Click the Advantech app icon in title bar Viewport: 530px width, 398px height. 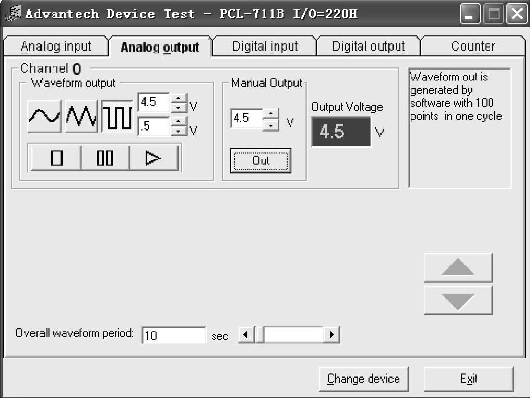coord(14,13)
